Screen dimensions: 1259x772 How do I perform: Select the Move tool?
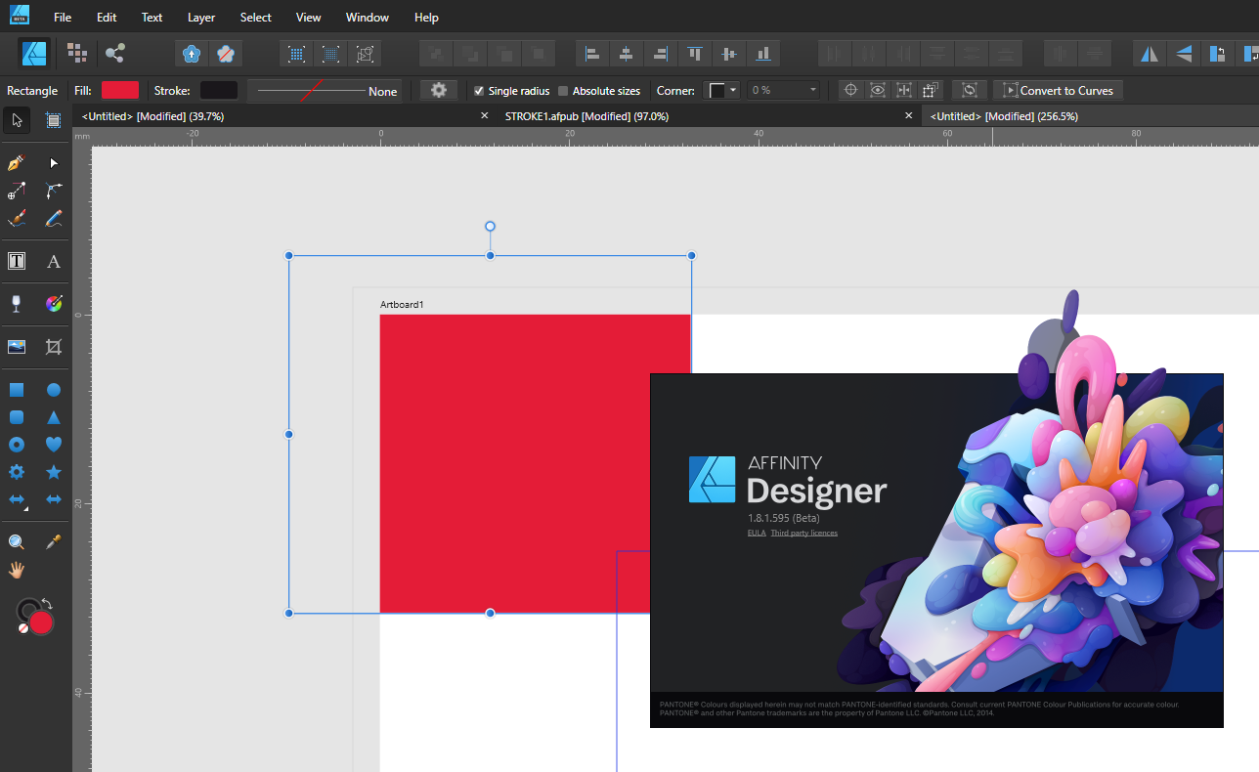(17, 120)
